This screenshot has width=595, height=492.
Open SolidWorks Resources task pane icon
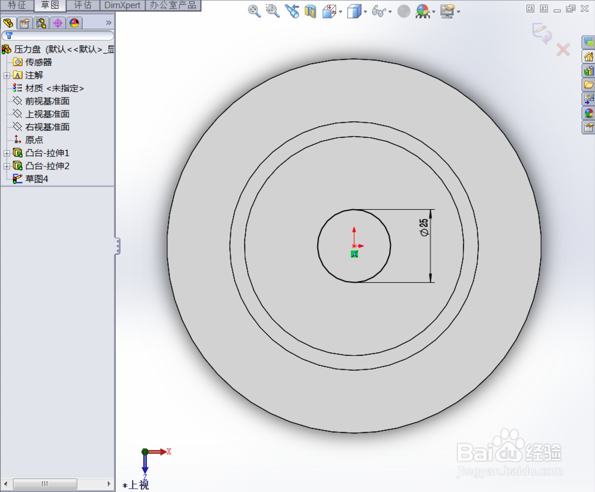[x=588, y=56]
